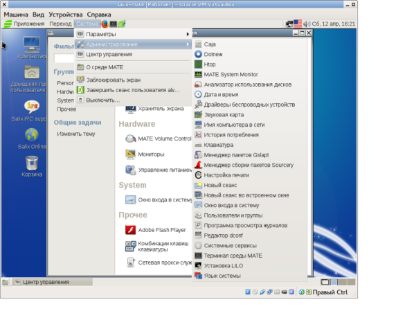Open Adobe Flash Player settings
Screen dimensions: 396x311
pyautogui.click(x=156, y=230)
